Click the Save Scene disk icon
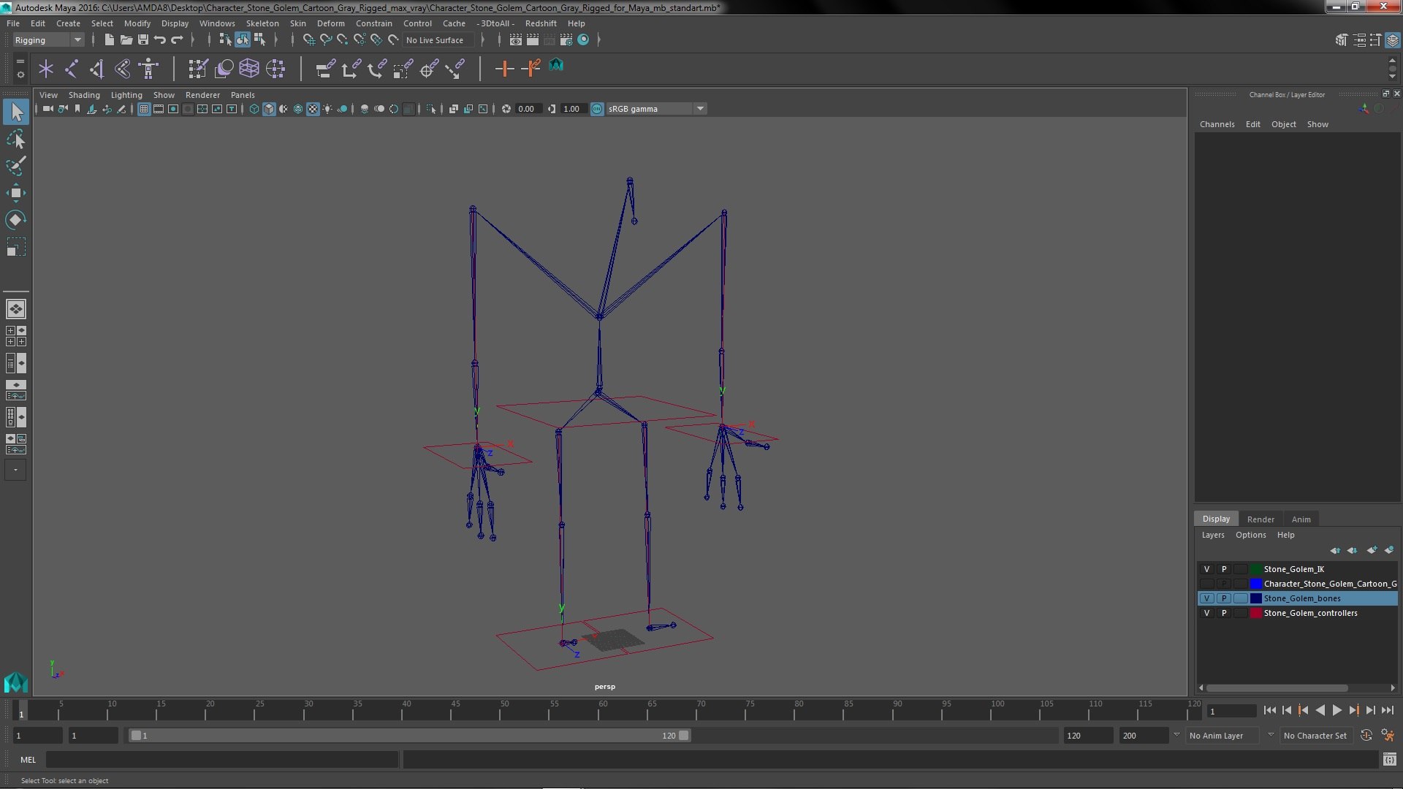The width and height of the screenshot is (1403, 789). click(x=143, y=39)
